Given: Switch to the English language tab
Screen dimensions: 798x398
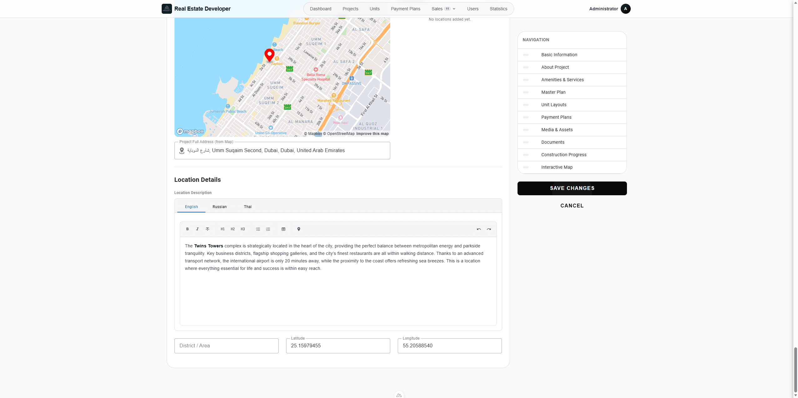Looking at the screenshot, I should click(x=191, y=207).
